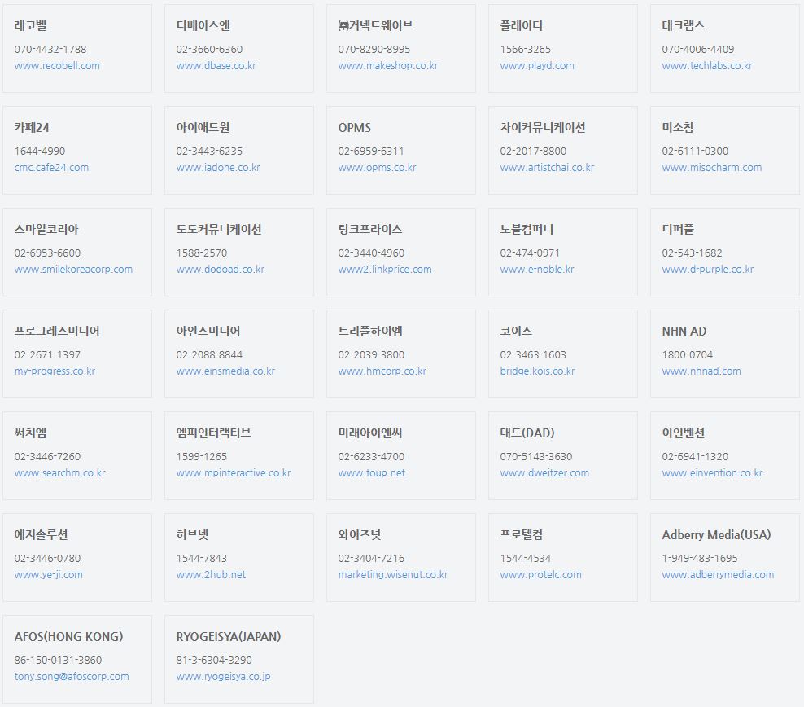804x707 pixels.
Task: Click phone number 86-150-0131-3860
Action: point(58,660)
